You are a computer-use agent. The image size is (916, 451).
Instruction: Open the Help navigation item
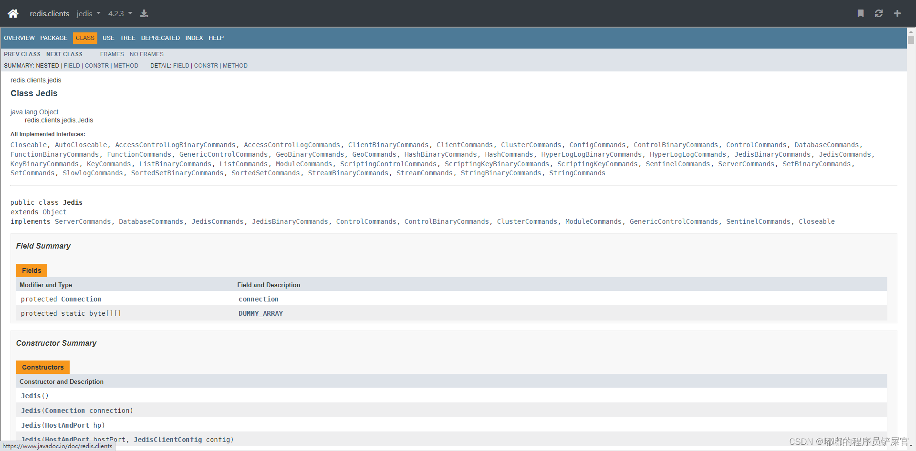click(x=216, y=38)
